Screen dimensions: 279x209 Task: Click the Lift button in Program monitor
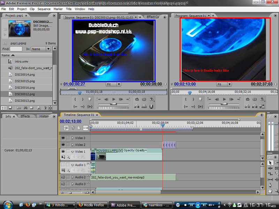coord(247,106)
